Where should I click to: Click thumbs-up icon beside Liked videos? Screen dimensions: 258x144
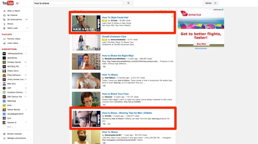tap(4, 43)
